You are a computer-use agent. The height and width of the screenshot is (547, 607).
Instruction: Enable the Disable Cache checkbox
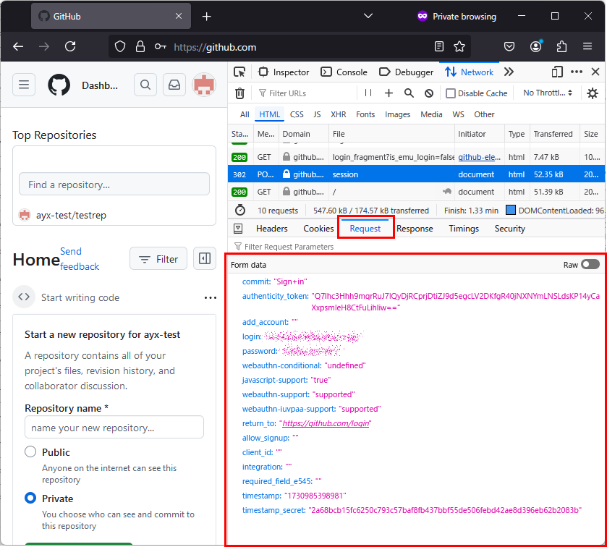tap(451, 93)
